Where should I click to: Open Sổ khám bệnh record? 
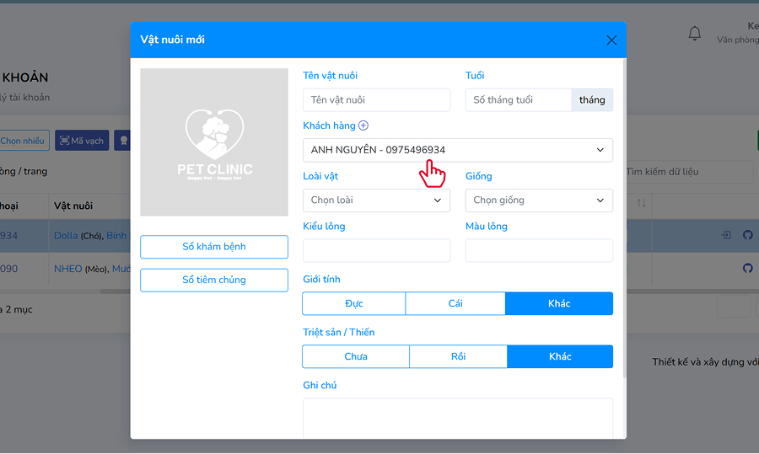click(214, 247)
